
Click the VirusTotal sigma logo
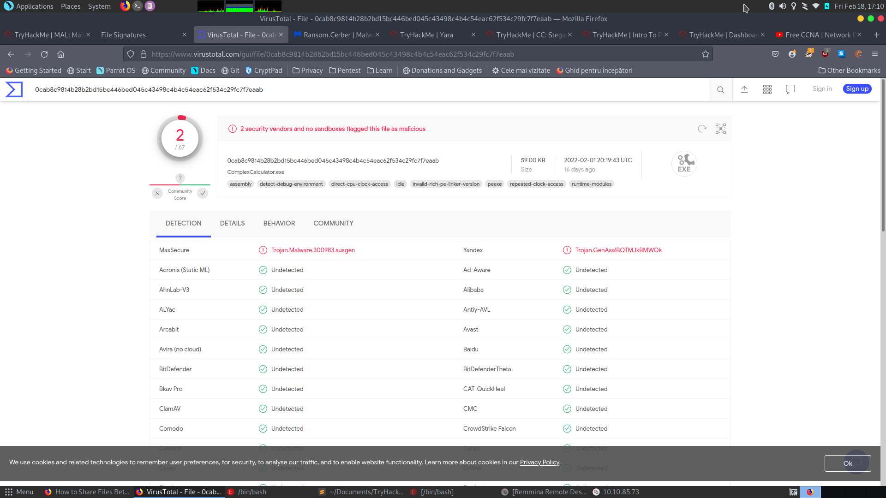click(x=14, y=89)
